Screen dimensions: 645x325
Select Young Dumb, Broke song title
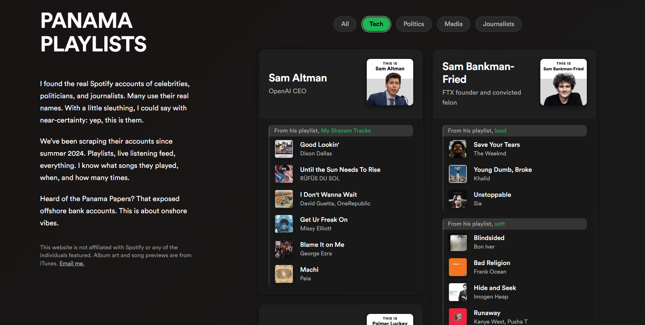point(502,170)
